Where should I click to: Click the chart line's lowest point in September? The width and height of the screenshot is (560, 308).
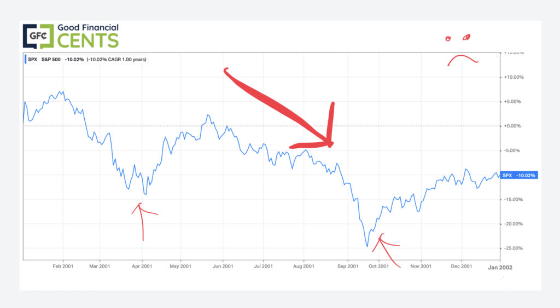(x=367, y=247)
